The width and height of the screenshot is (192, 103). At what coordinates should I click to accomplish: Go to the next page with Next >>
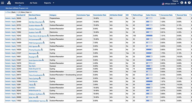[x=29, y=12]
